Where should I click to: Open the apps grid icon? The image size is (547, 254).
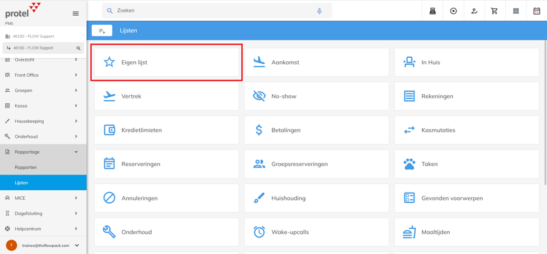coord(516,11)
